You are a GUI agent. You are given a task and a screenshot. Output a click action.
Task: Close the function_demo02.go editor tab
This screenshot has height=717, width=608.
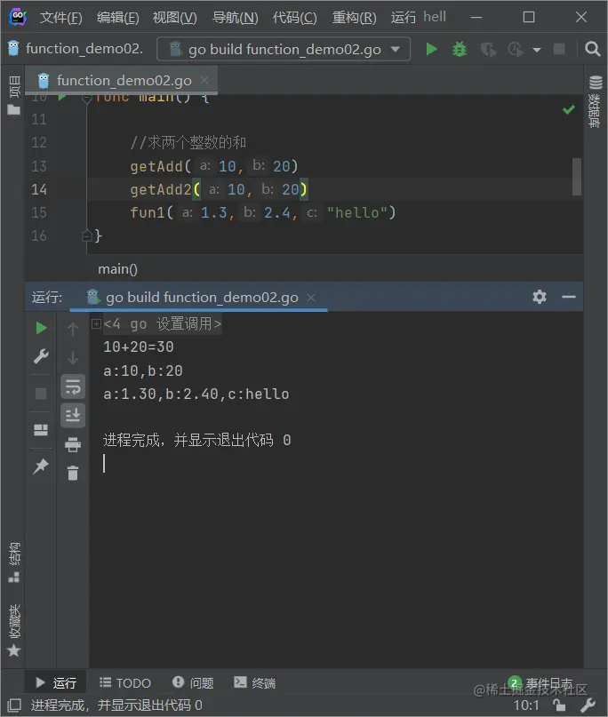204,81
